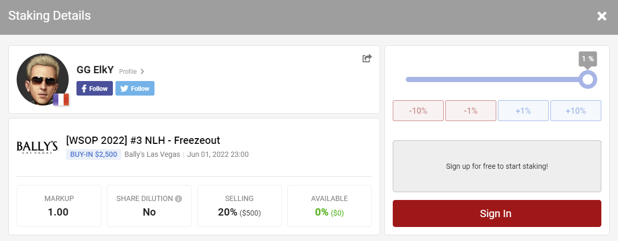The width and height of the screenshot is (618, 241).
Task: Decrease stake by 10%
Action: (x=418, y=111)
